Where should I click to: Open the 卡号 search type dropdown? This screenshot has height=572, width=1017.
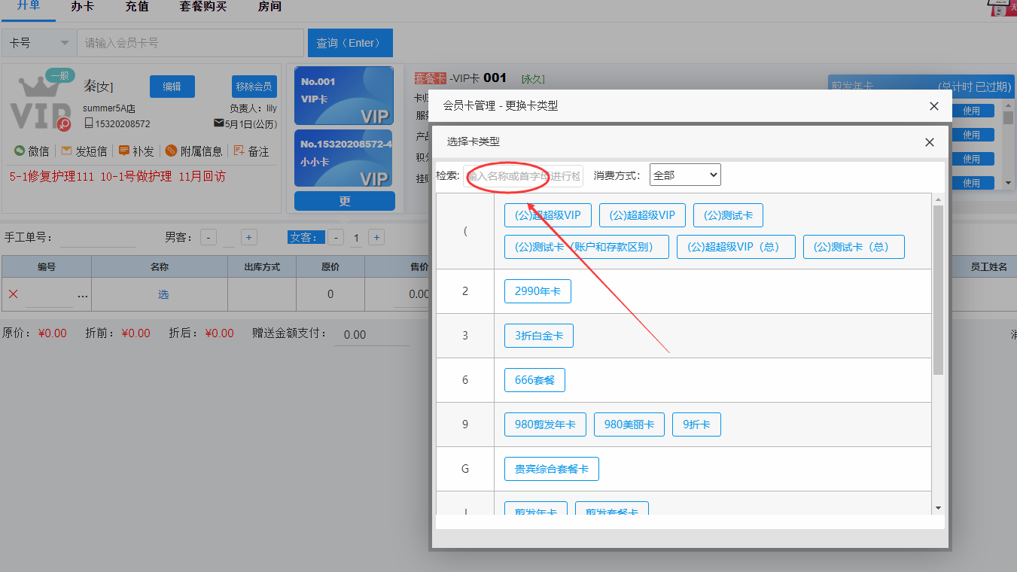[x=38, y=43]
